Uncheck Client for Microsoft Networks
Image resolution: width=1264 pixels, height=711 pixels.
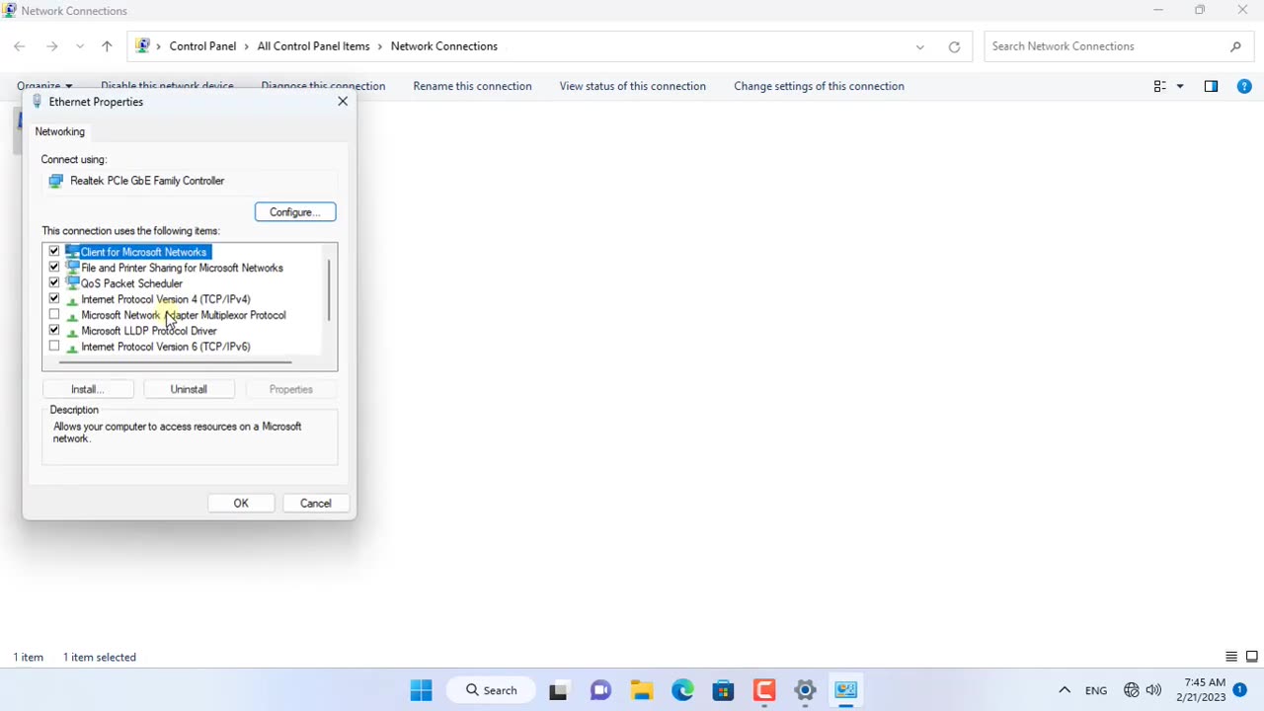(x=54, y=252)
